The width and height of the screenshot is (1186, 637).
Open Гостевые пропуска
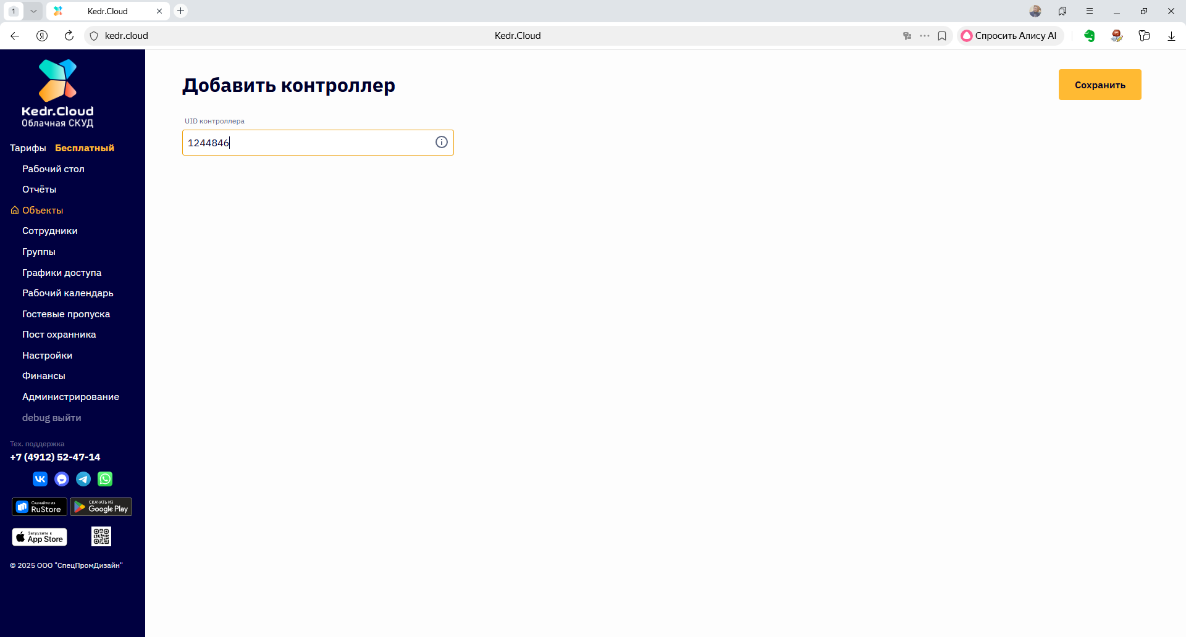[66, 314]
